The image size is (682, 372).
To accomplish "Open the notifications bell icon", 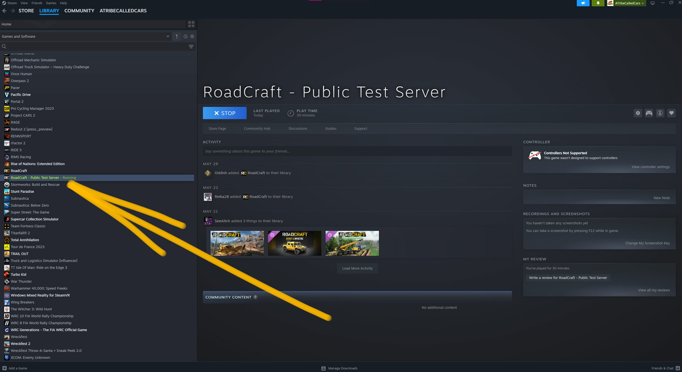I will 598,3.
